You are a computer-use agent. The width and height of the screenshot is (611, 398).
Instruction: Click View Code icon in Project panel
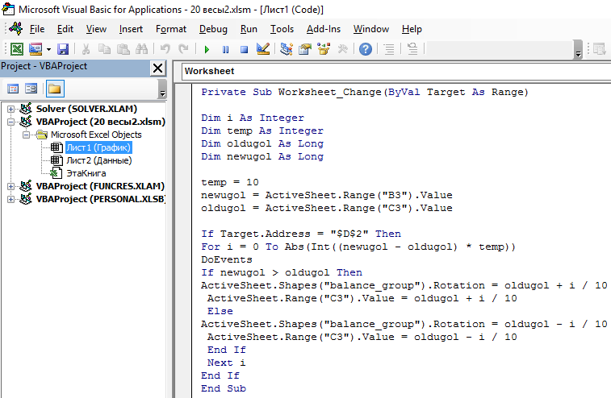13,89
